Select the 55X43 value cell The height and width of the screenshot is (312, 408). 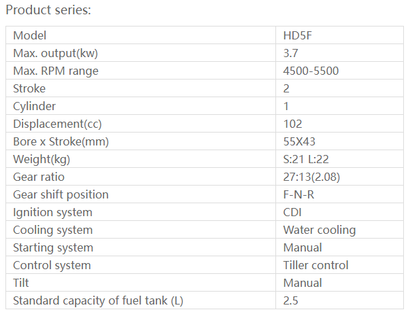coord(299,142)
